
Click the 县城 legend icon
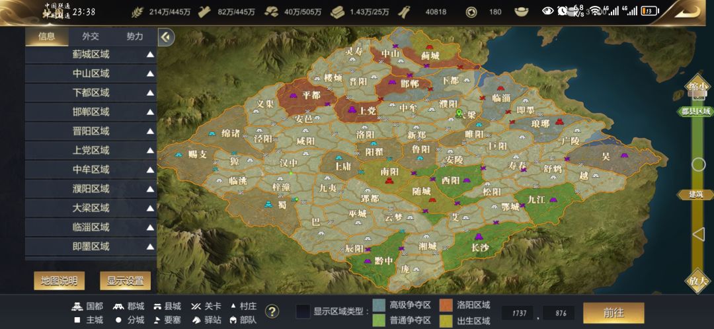[158, 307]
